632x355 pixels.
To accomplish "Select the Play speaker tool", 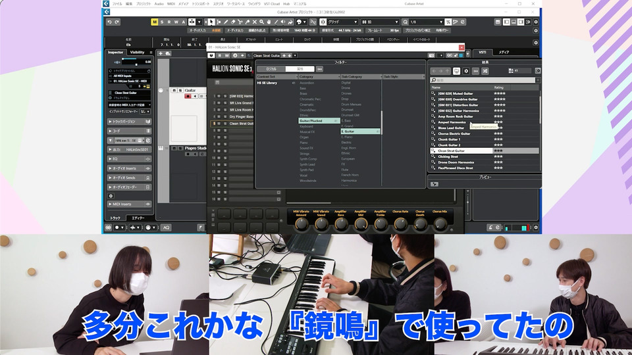I will [x=283, y=22].
